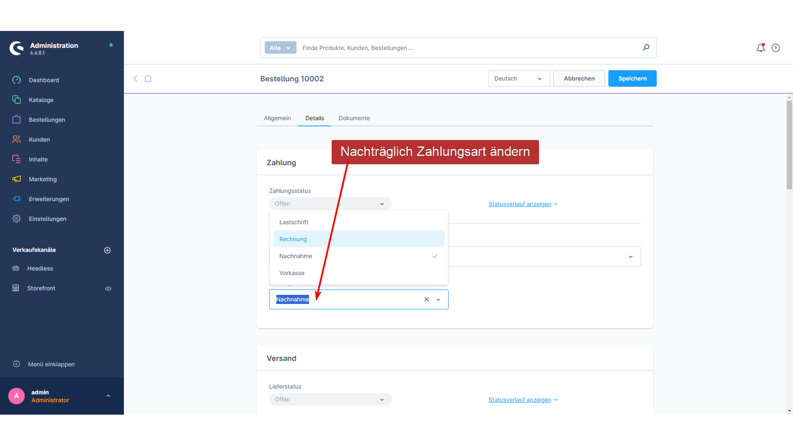Expand the admin user menu
Image resolution: width=793 pixels, height=446 pixels.
pos(108,396)
